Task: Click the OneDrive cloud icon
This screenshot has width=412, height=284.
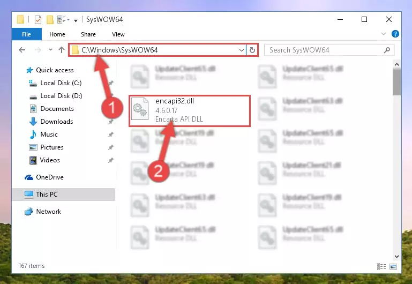Action: 29,177
